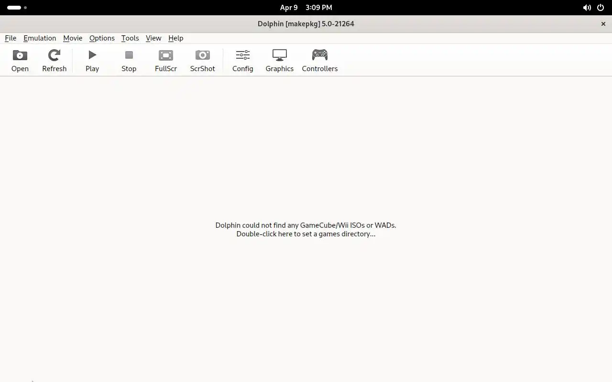Open the Activities overview pill
The height and width of the screenshot is (382, 612).
[17, 8]
